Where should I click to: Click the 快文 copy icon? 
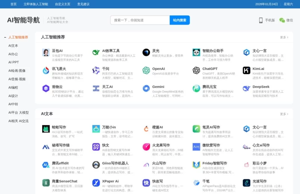pyautogui.click(x=96, y=147)
